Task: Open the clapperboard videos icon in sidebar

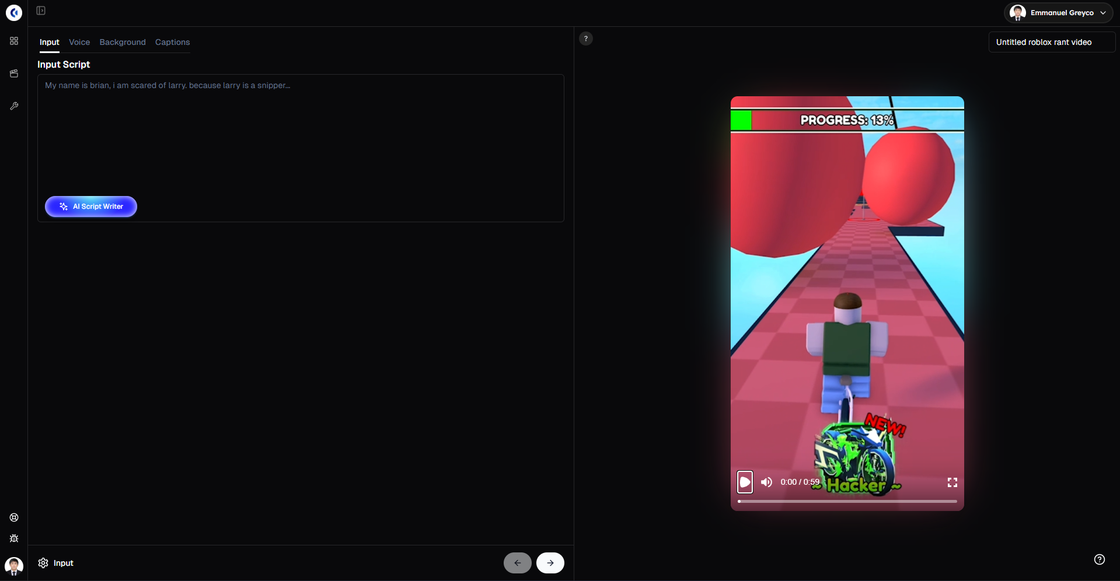Action: [14, 73]
